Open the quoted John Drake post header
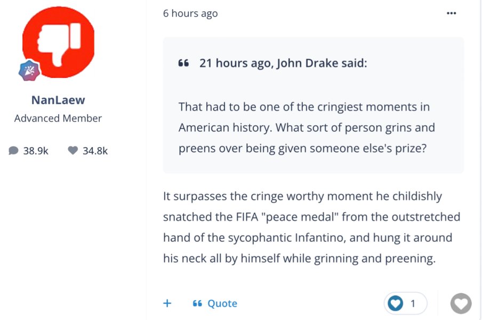This screenshot has width=482, height=320. (x=283, y=63)
